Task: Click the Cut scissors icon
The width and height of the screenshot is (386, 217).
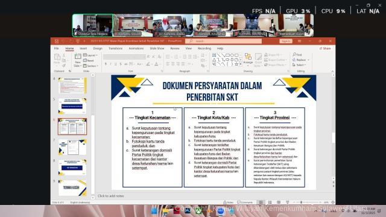Action: pos(64,55)
